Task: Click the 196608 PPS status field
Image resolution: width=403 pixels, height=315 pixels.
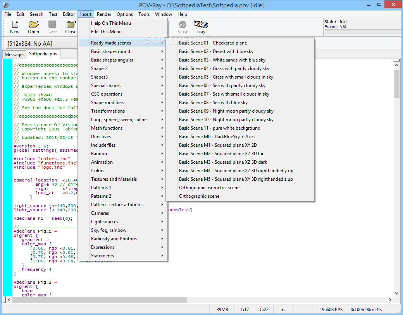Action: (x=331, y=309)
